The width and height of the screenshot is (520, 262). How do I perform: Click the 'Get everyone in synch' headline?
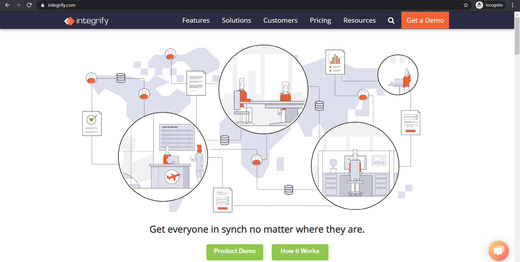pos(257,230)
